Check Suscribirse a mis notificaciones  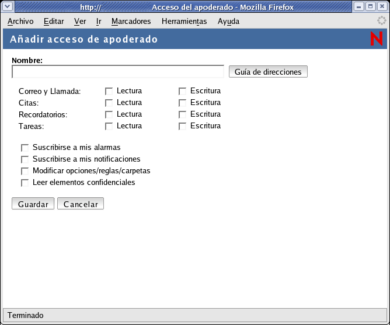click(25, 159)
